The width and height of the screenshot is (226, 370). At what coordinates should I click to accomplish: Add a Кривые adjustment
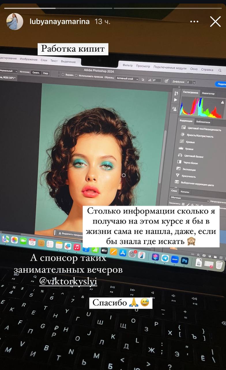click(187, 142)
